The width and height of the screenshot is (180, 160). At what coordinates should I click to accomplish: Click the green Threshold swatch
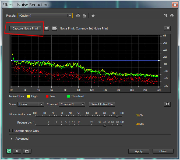(x=68, y=96)
